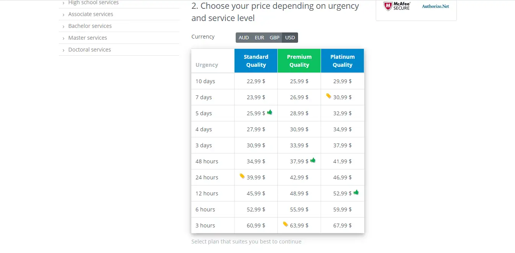Expand the Master services entry

(x=88, y=38)
